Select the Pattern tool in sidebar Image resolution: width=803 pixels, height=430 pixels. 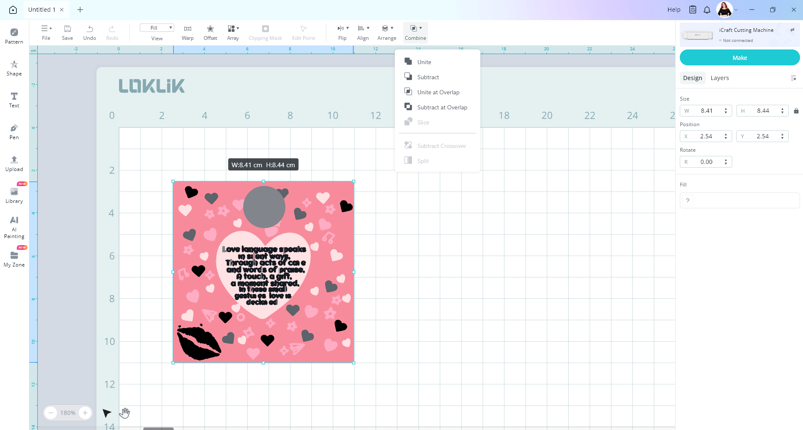[x=14, y=36]
